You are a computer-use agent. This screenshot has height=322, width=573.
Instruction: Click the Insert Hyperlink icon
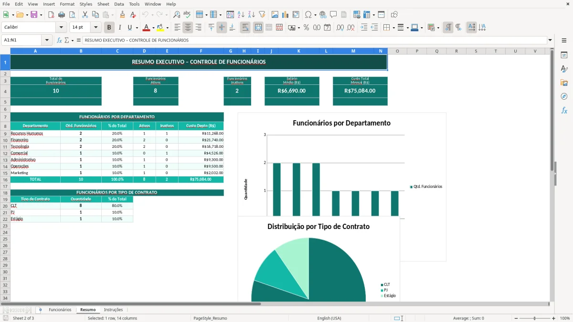click(323, 15)
